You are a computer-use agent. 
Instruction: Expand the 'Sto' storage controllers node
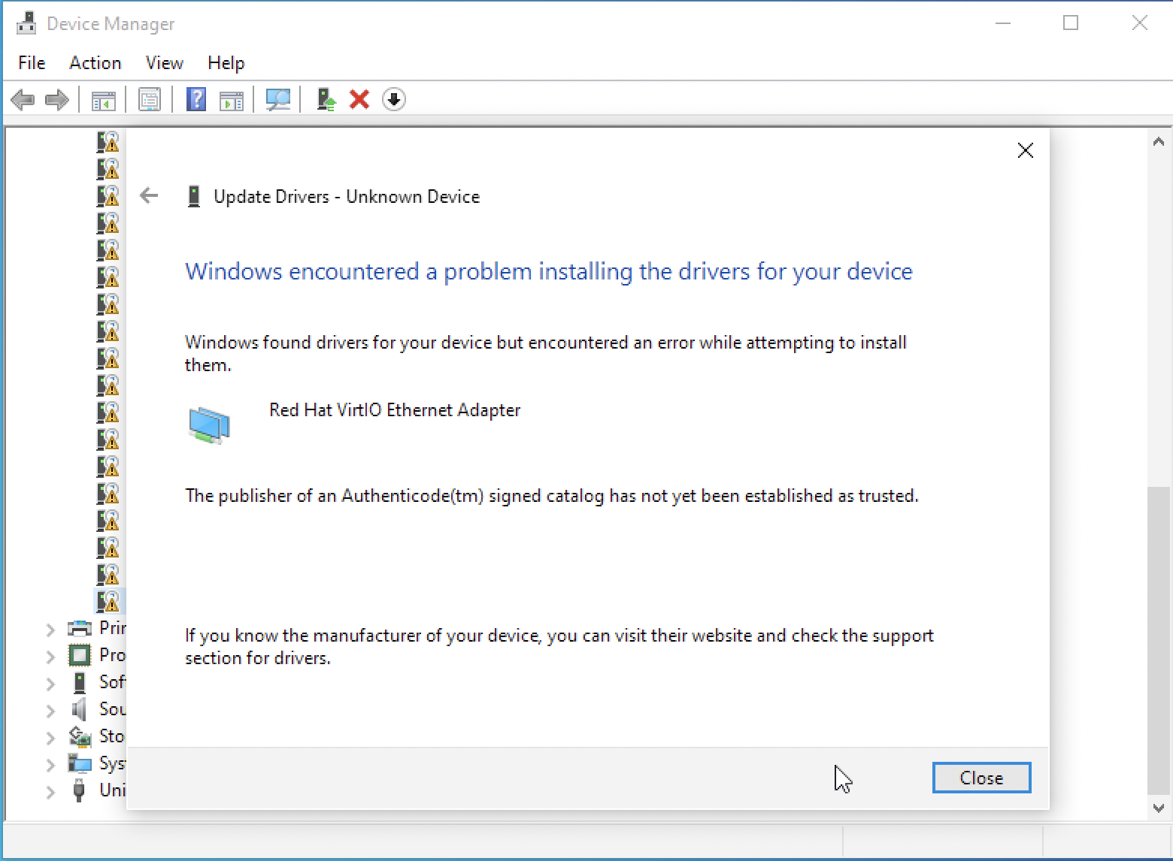tap(50, 737)
